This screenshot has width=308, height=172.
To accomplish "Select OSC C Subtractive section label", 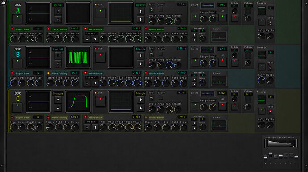I will [156, 117].
